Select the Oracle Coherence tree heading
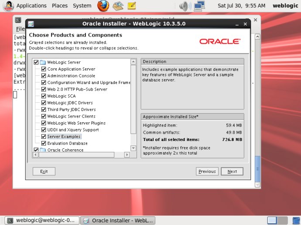 click(65, 150)
